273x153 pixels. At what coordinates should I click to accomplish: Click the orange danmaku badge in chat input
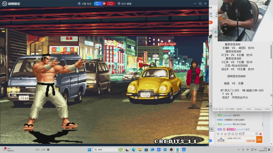251,141
